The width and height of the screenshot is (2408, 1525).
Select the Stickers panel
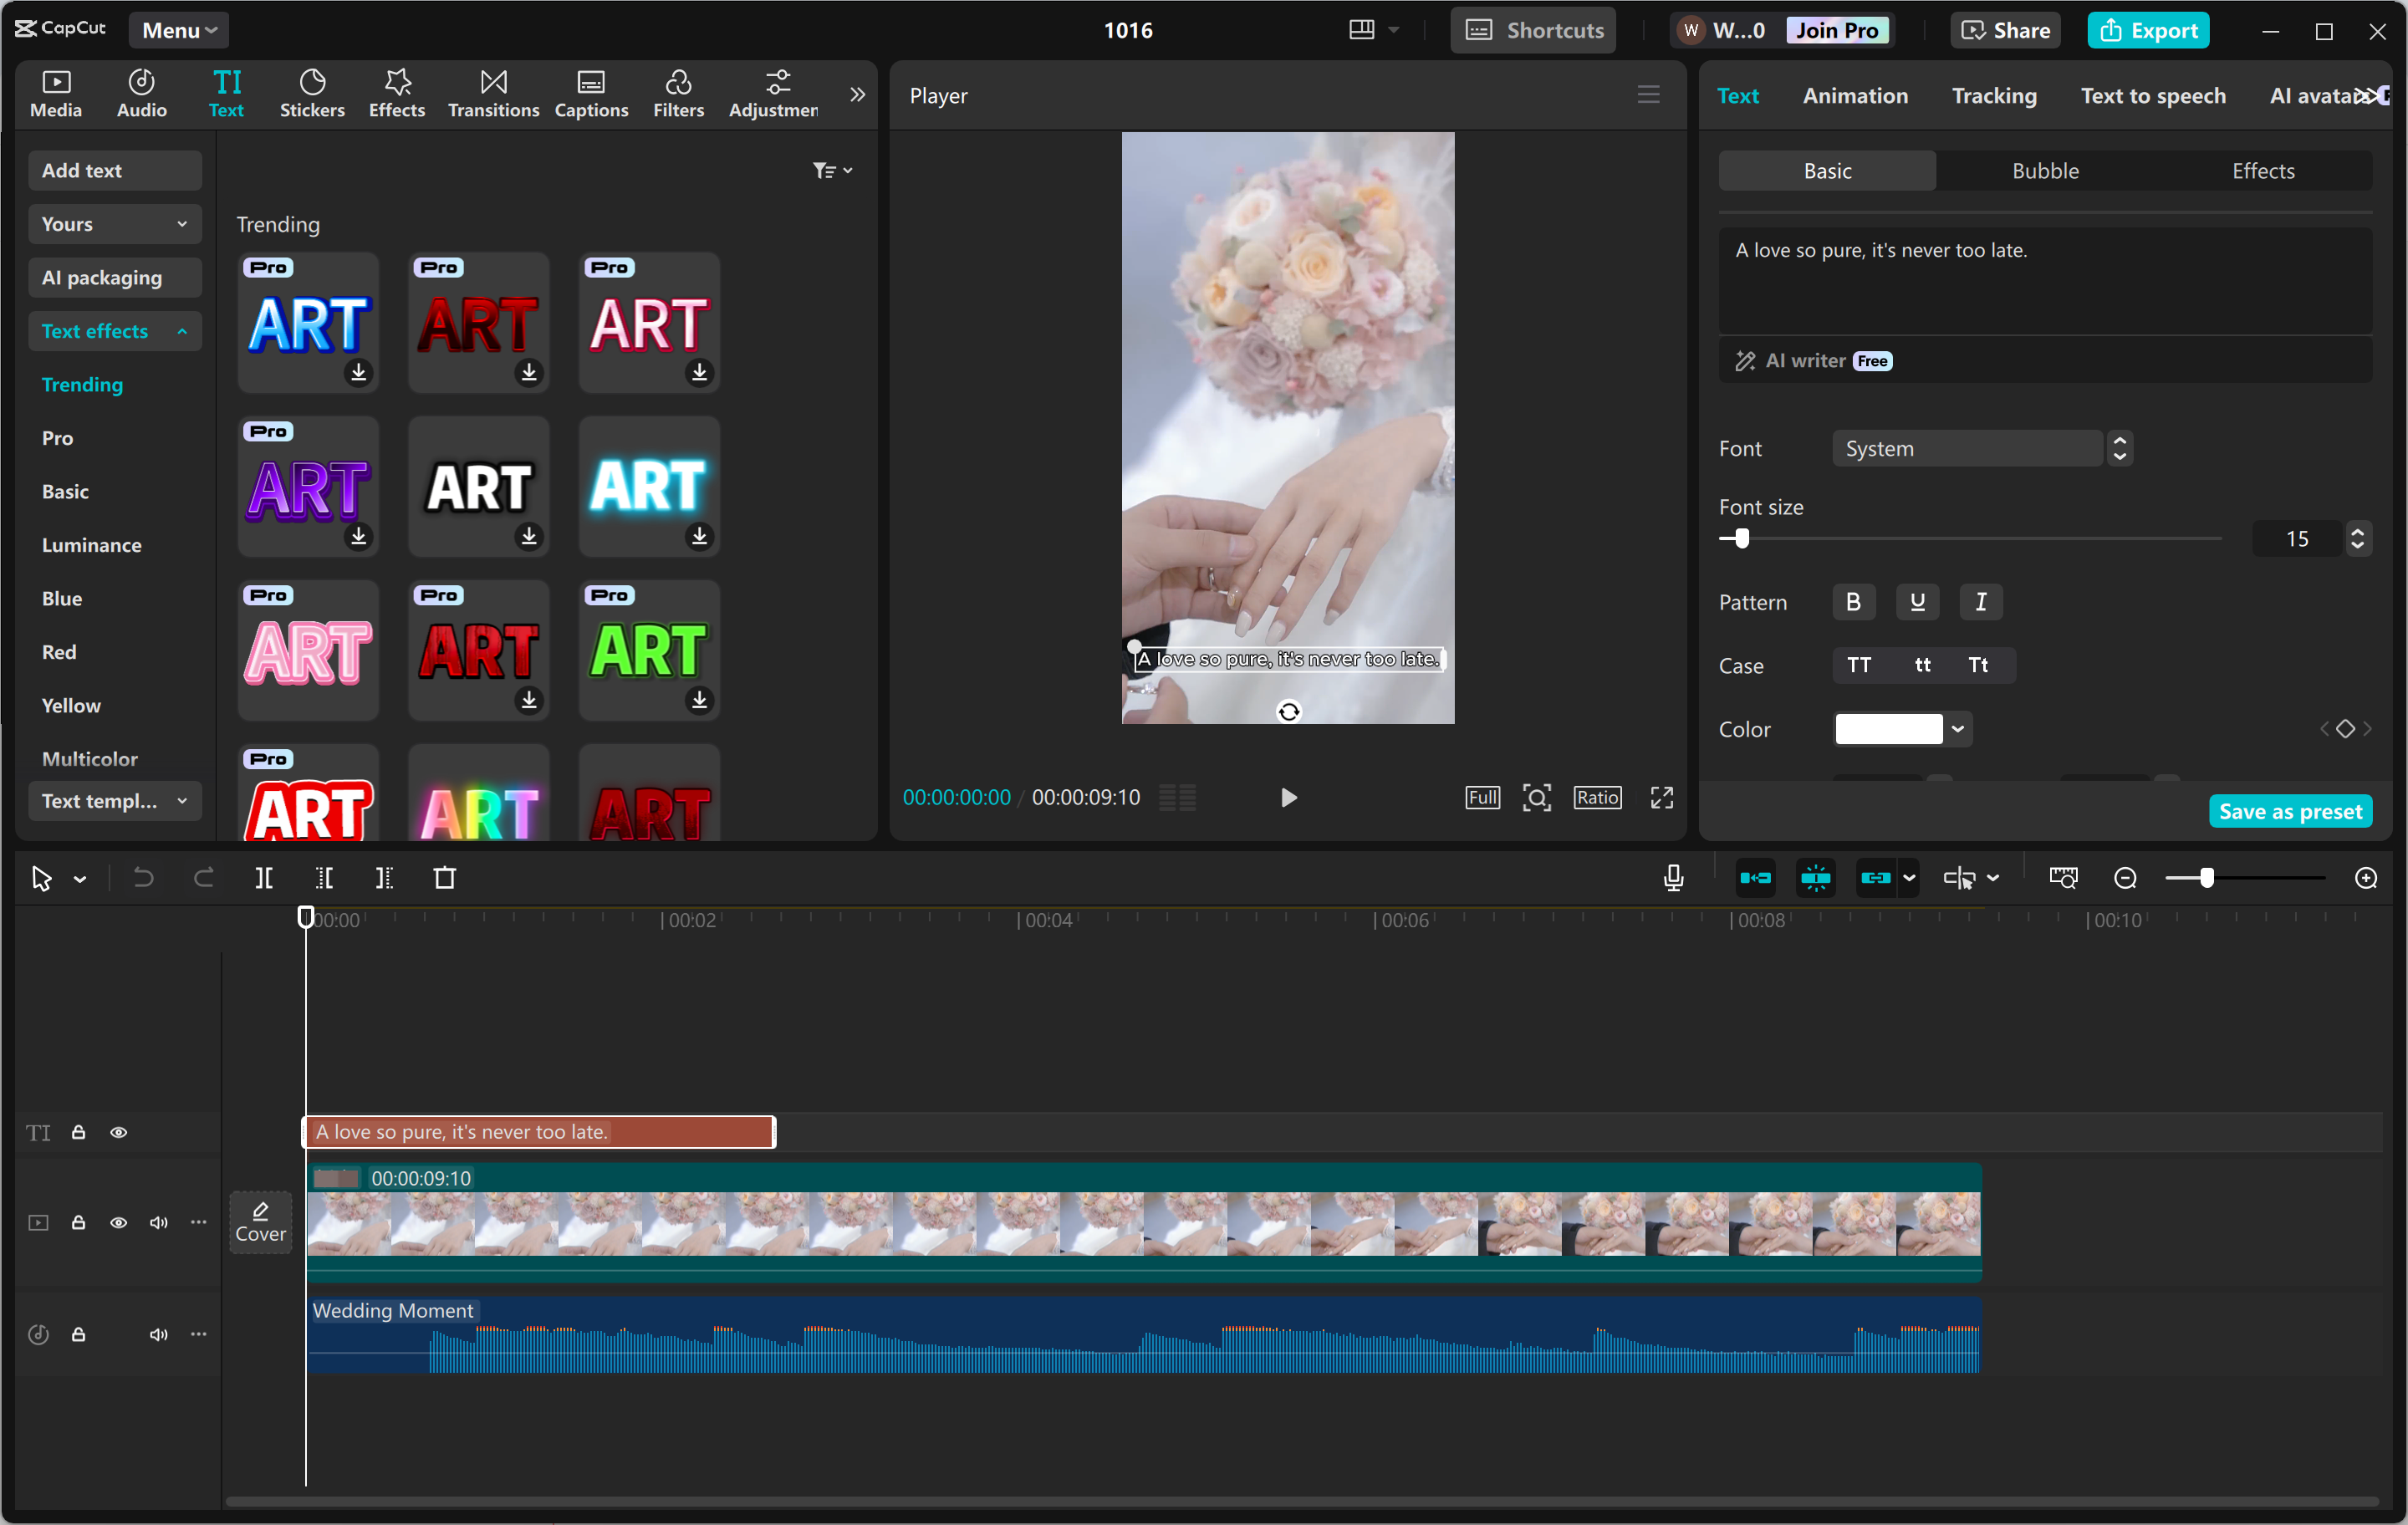312,93
